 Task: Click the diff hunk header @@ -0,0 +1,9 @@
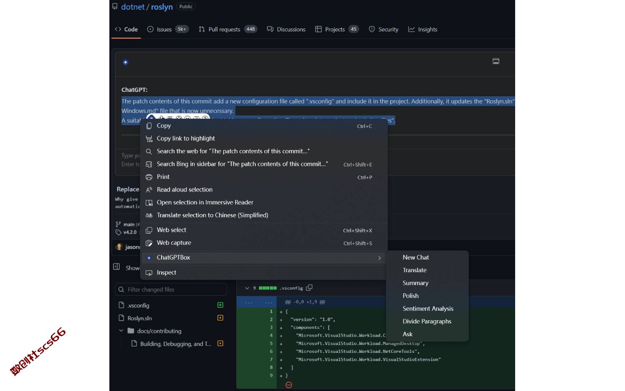tap(305, 302)
